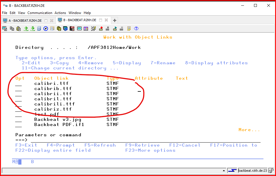
Task: Click the 8=Display attributes option text
Action: point(216,63)
